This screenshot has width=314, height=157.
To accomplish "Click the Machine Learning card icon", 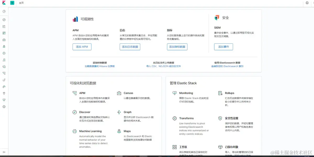I will point(75,131).
